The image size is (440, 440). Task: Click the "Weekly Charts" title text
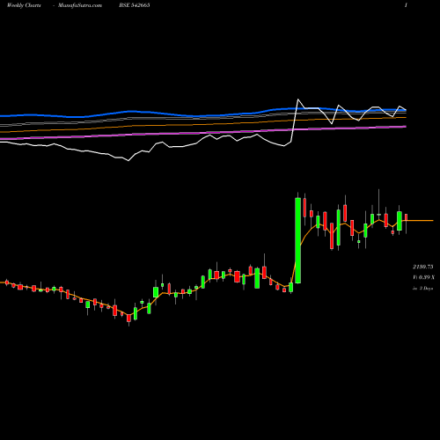pos(24,5)
